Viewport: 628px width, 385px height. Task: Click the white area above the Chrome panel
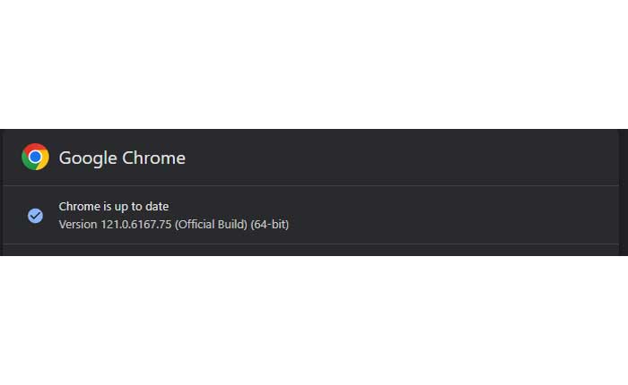(314, 63)
